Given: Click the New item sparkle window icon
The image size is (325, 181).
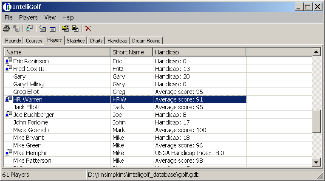Looking at the screenshot, I should coord(42,28).
